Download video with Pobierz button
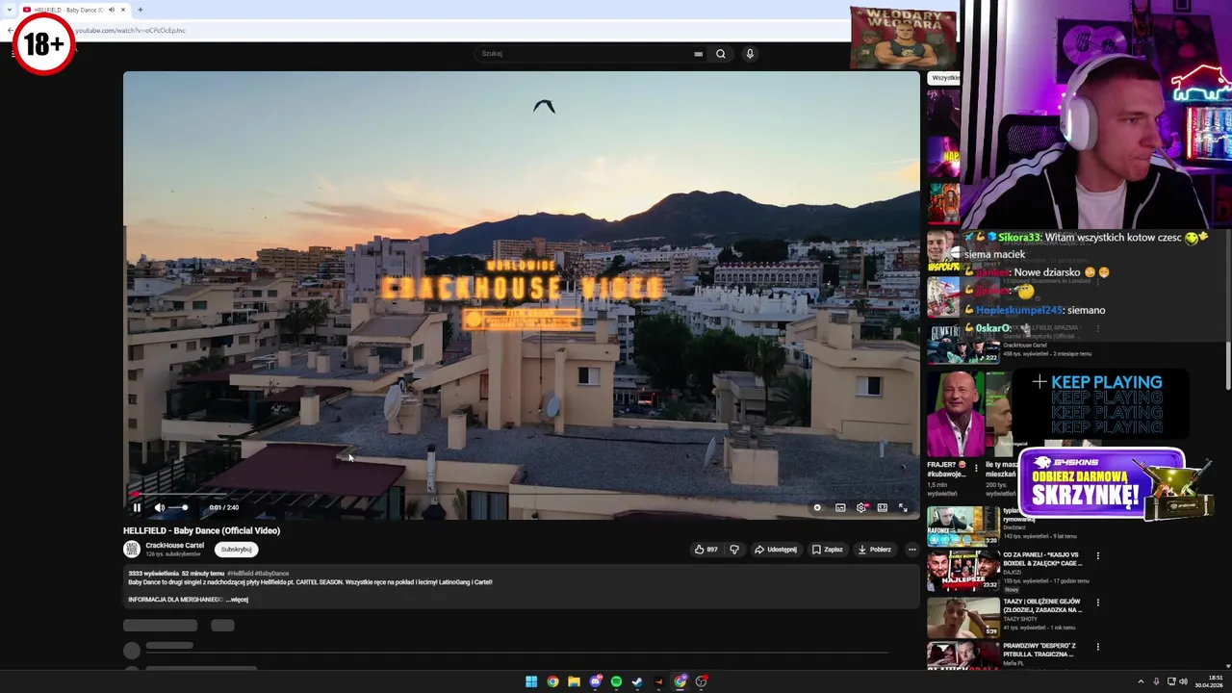This screenshot has height=693, width=1232. (874, 550)
